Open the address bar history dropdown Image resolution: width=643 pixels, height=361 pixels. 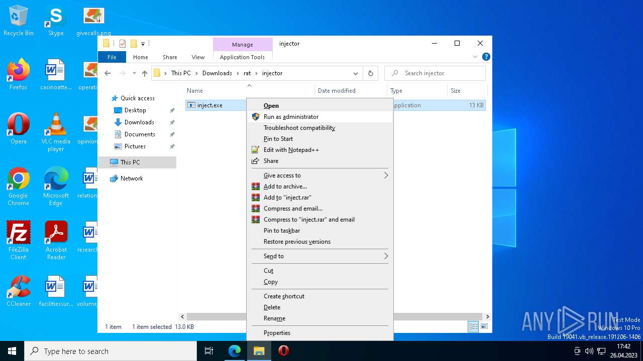(x=356, y=73)
